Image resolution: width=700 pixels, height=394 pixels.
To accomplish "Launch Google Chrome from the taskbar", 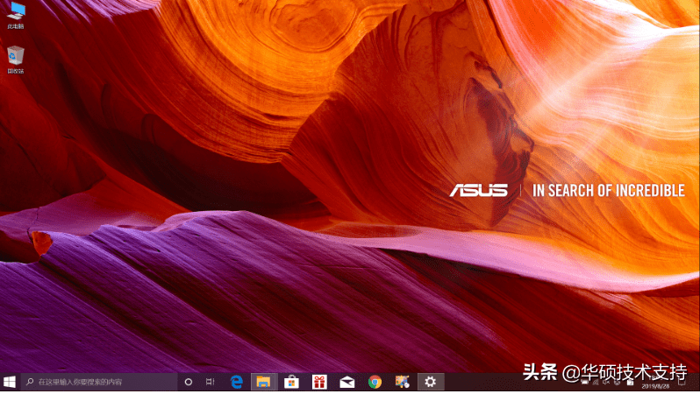I will click(x=375, y=382).
